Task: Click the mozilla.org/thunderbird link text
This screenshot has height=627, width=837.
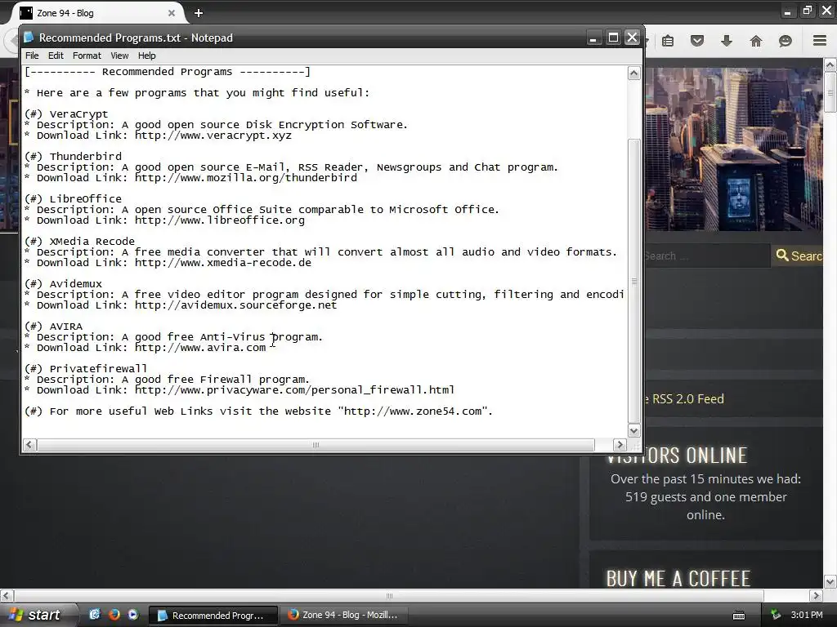Action: [x=246, y=177]
